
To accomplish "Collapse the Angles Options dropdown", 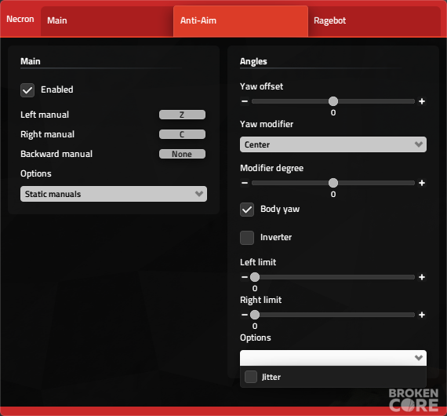I will [333, 358].
